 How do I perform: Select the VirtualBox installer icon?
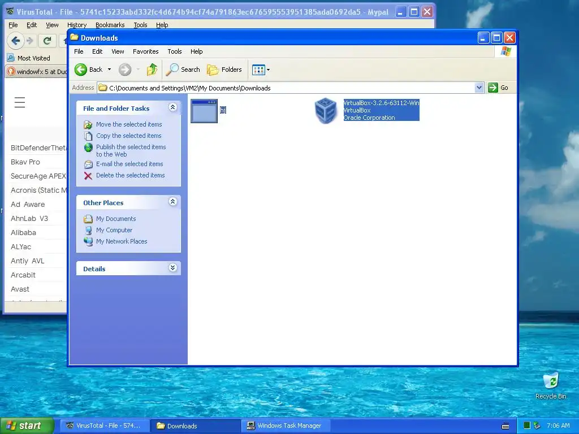coord(326,110)
